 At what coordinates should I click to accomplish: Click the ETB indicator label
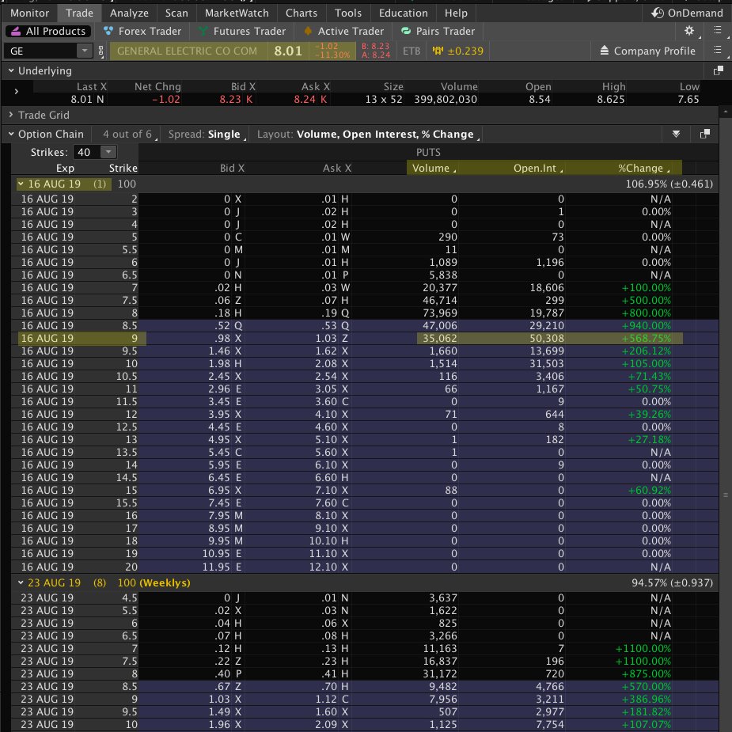[x=412, y=51]
